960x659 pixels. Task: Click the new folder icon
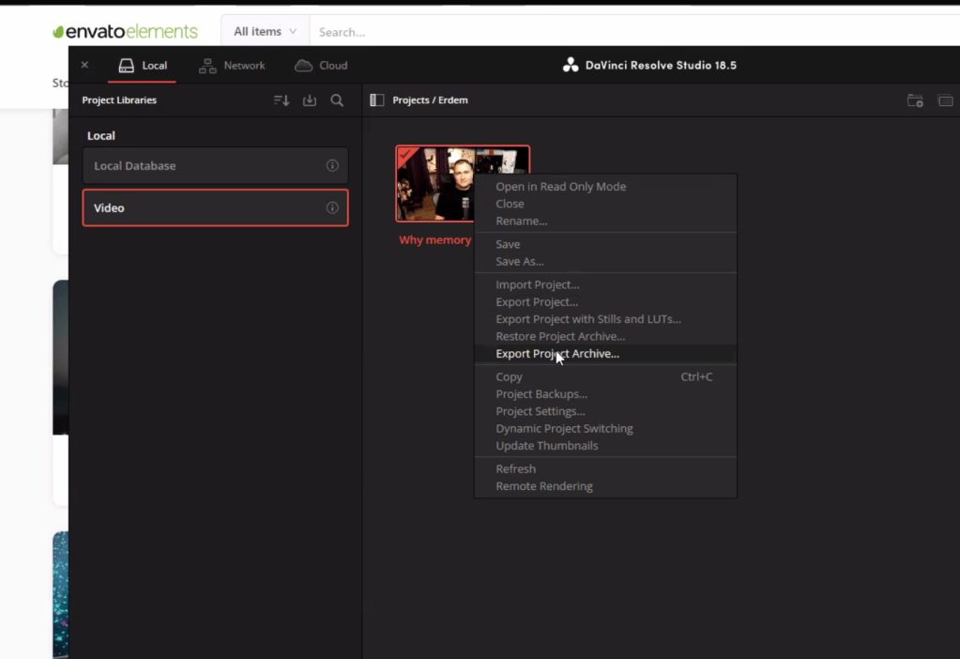coord(915,100)
